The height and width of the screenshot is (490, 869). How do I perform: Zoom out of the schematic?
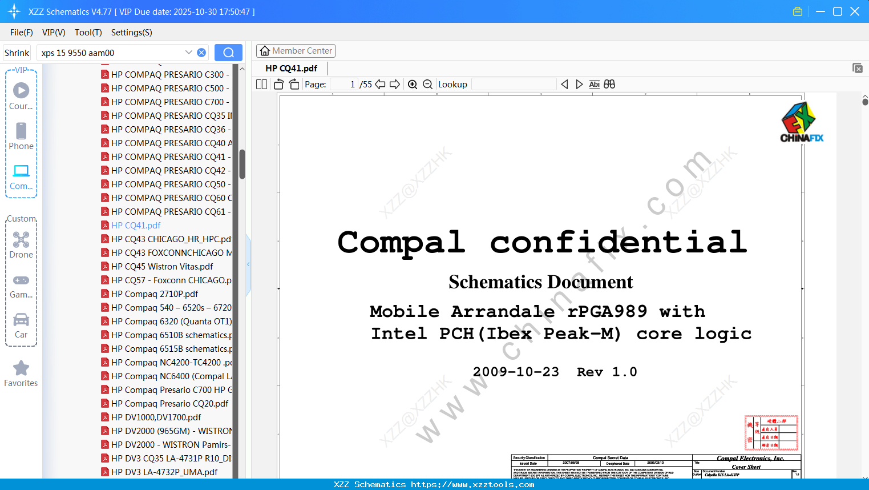(428, 84)
